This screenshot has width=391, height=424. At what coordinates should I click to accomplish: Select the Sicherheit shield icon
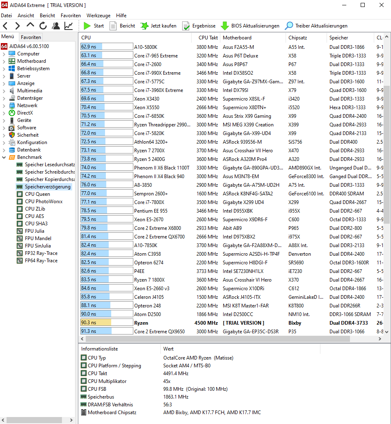(x=12, y=135)
